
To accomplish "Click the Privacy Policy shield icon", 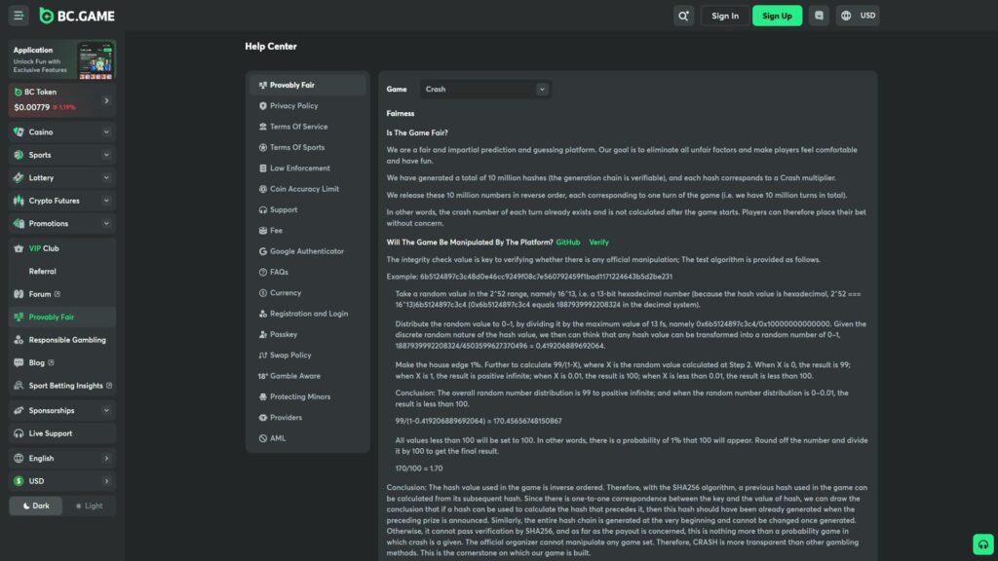I will (263, 106).
